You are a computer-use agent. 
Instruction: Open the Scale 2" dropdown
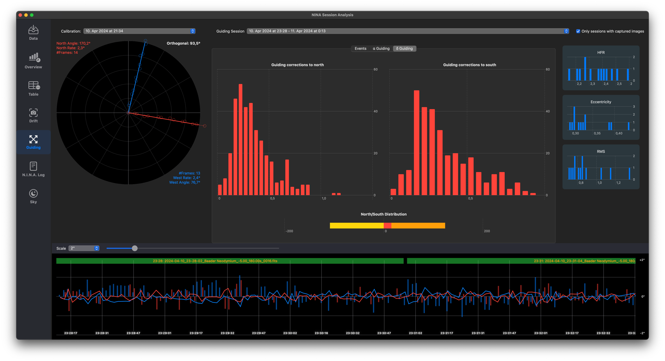click(84, 248)
